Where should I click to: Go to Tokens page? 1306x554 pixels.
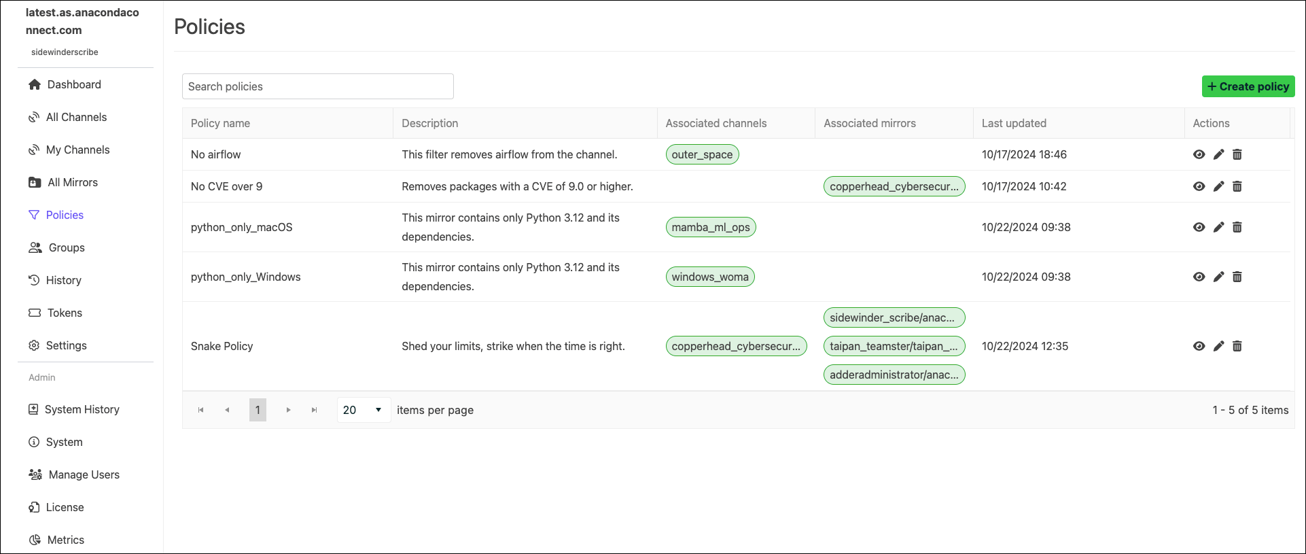[x=55, y=313]
